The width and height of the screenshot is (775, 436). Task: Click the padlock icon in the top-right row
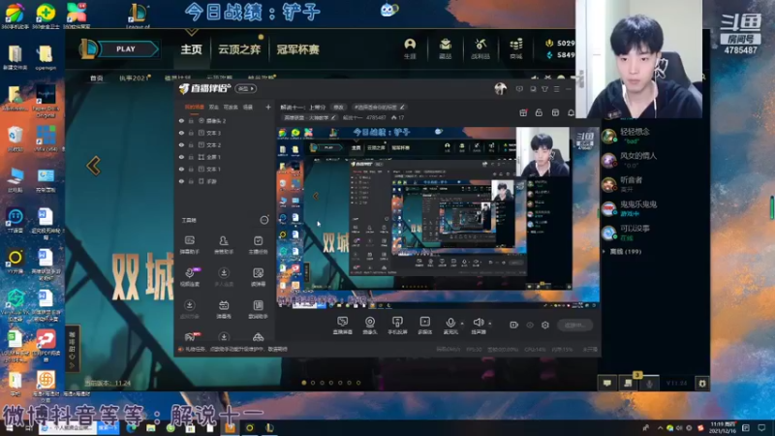pyautogui.click(x=539, y=112)
